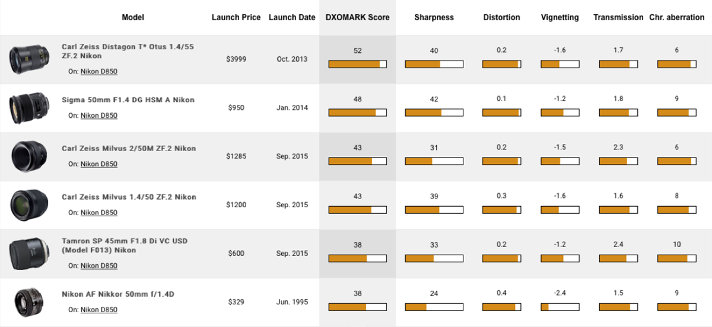Open Nikon D850 link under Tamron SP 45mm
Image resolution: width=712 pixels, height=327 pixels.
tap(99, 266)
